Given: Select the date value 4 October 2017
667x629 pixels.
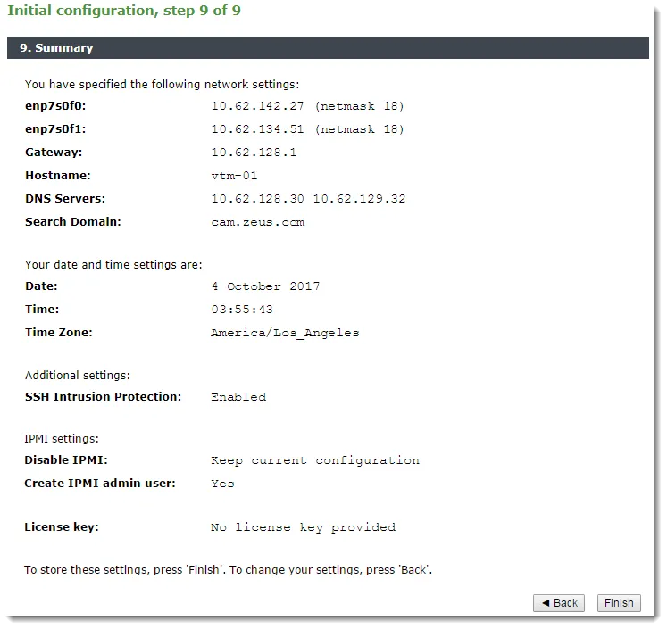Looking at the screenshot, I should [265, 286].
